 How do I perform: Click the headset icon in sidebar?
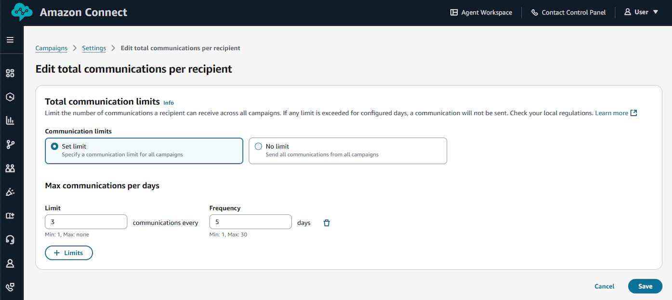coord(10,239)
